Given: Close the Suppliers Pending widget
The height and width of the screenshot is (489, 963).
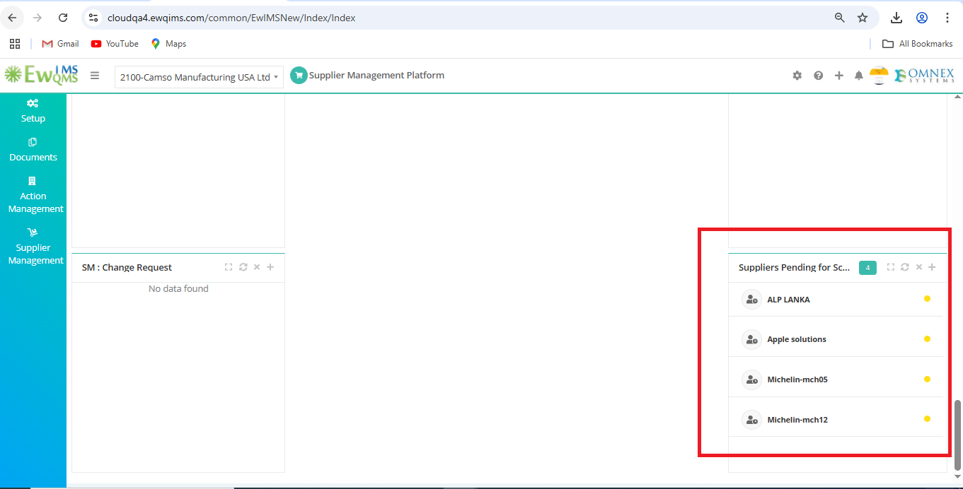Looking at the screenshot, I should (919, 267).
